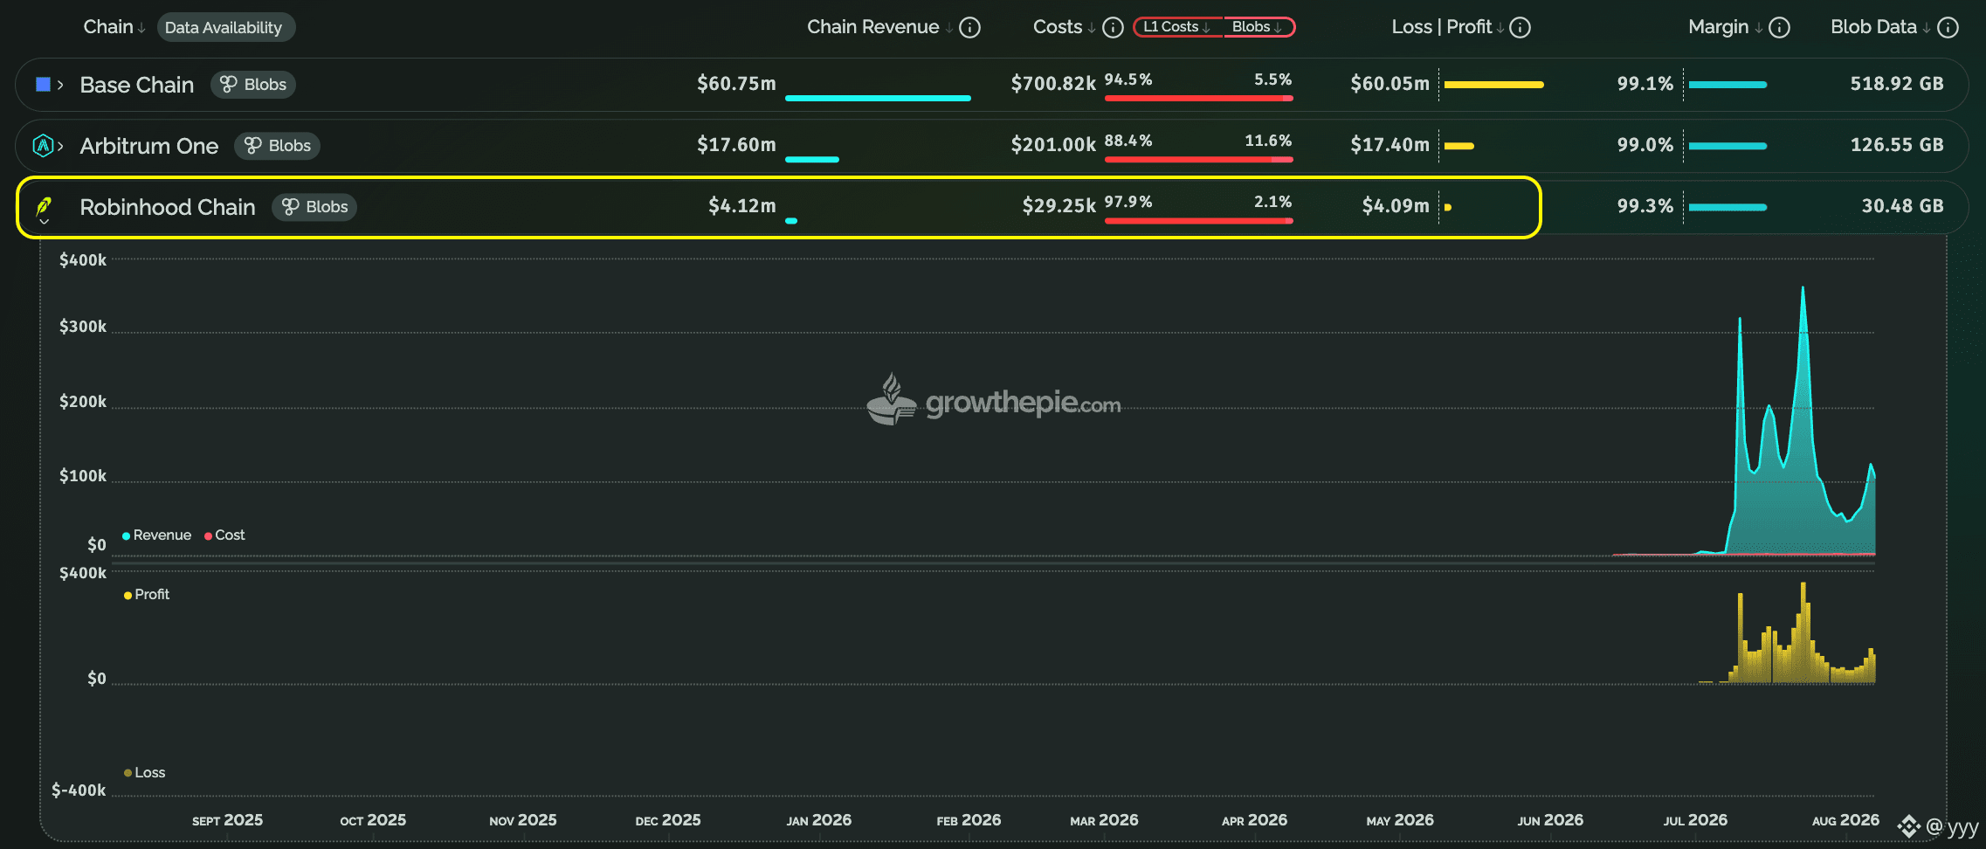Select the Data Availability filter pill

click(225, 27)
